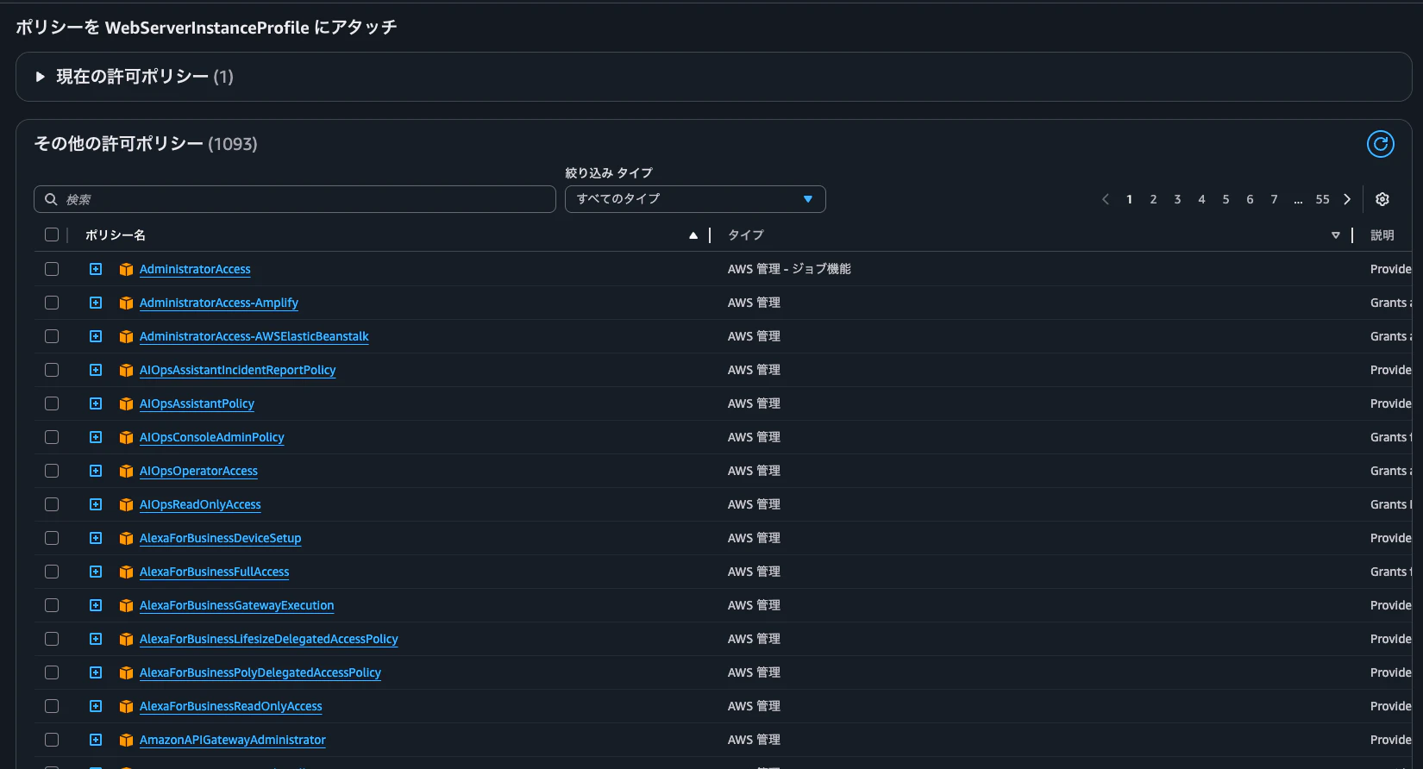Click the AmazonAPIGatewayAdministrator orange policy icon

(x=126, y=740)
